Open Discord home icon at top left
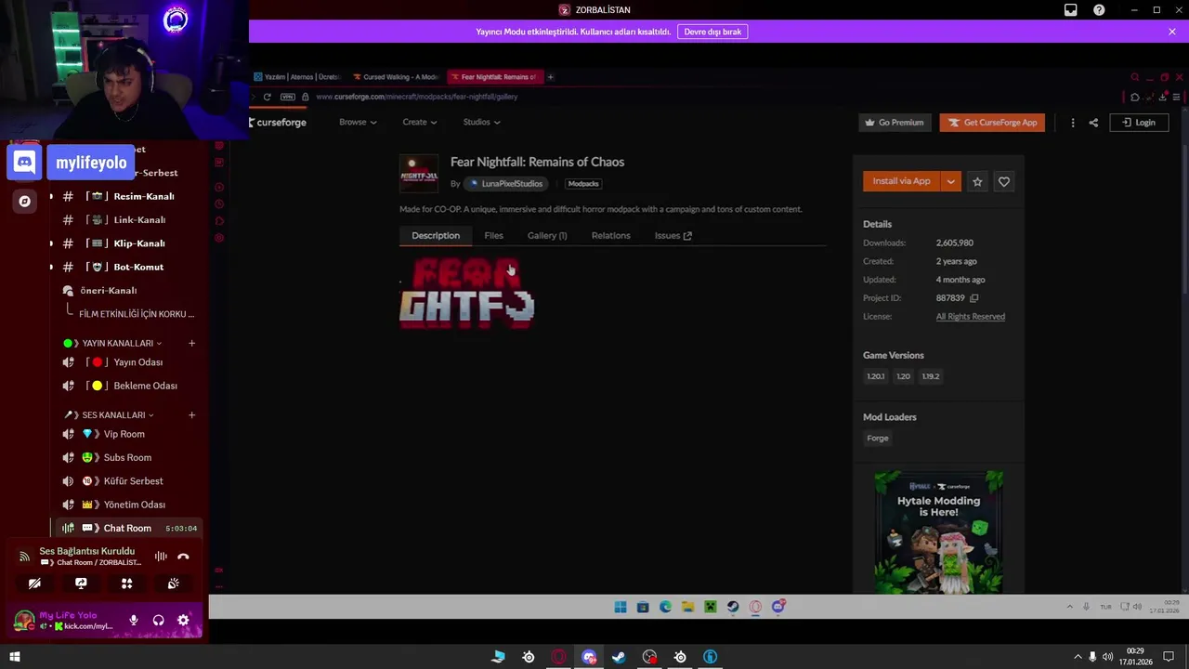 point(24,163)
